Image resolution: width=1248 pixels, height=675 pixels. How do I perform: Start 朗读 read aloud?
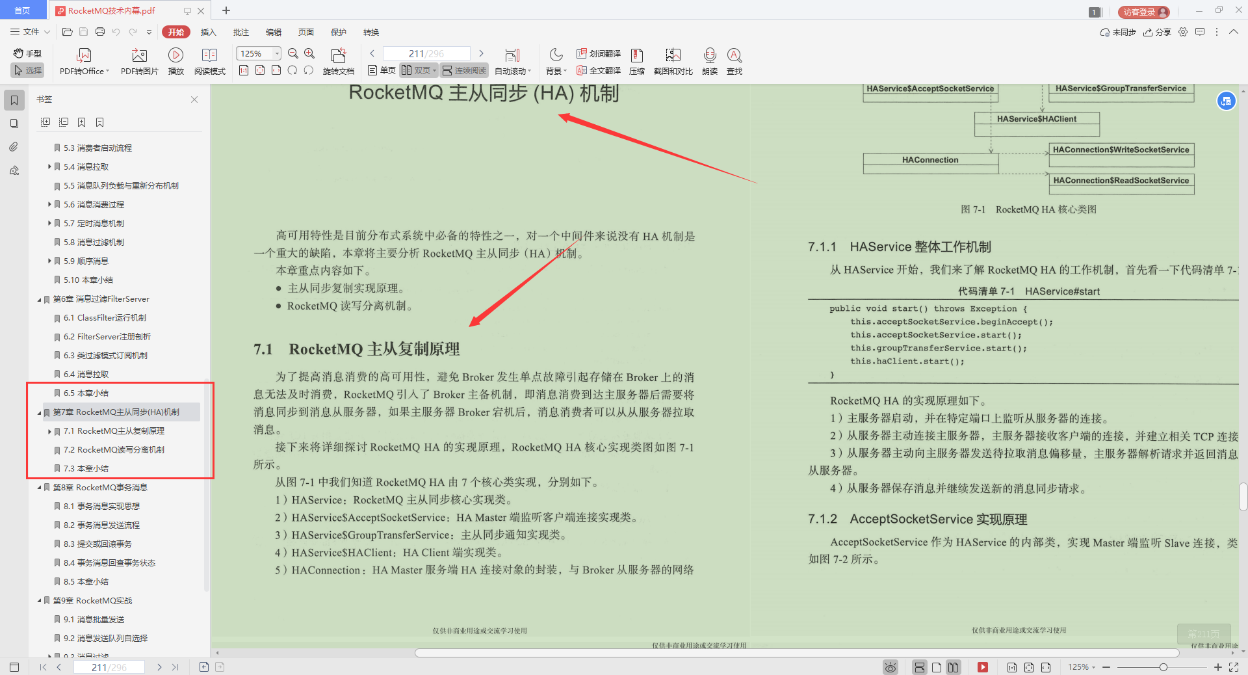pos(710,62)
